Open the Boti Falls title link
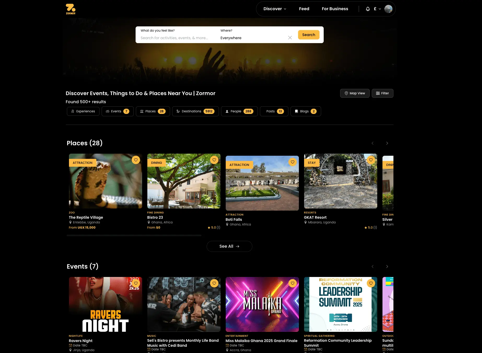482x353 pixels. click(x=234, y=219)
